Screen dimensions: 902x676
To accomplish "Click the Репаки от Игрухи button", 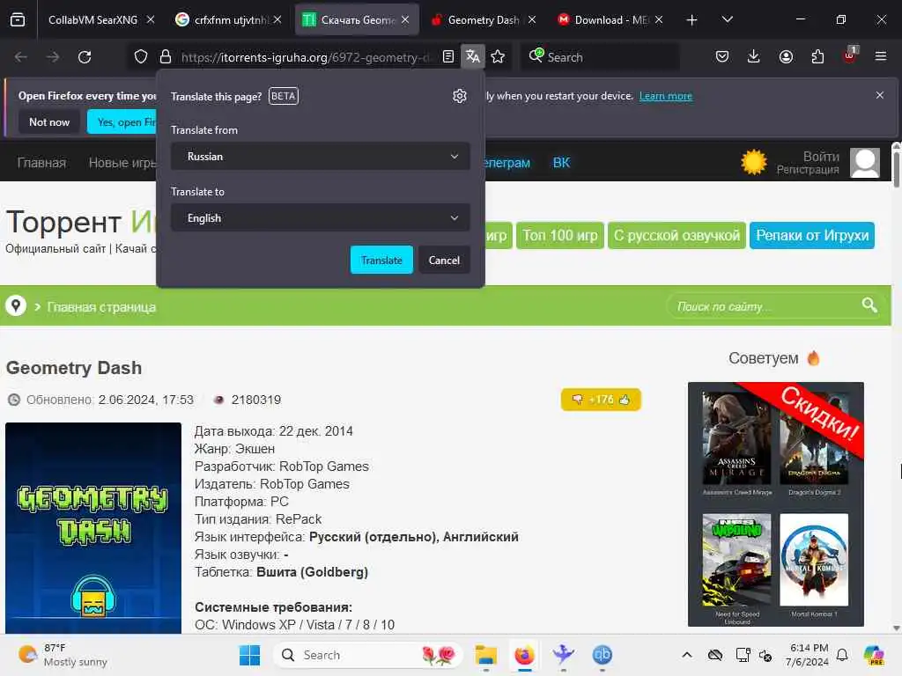I will point(812,236).
